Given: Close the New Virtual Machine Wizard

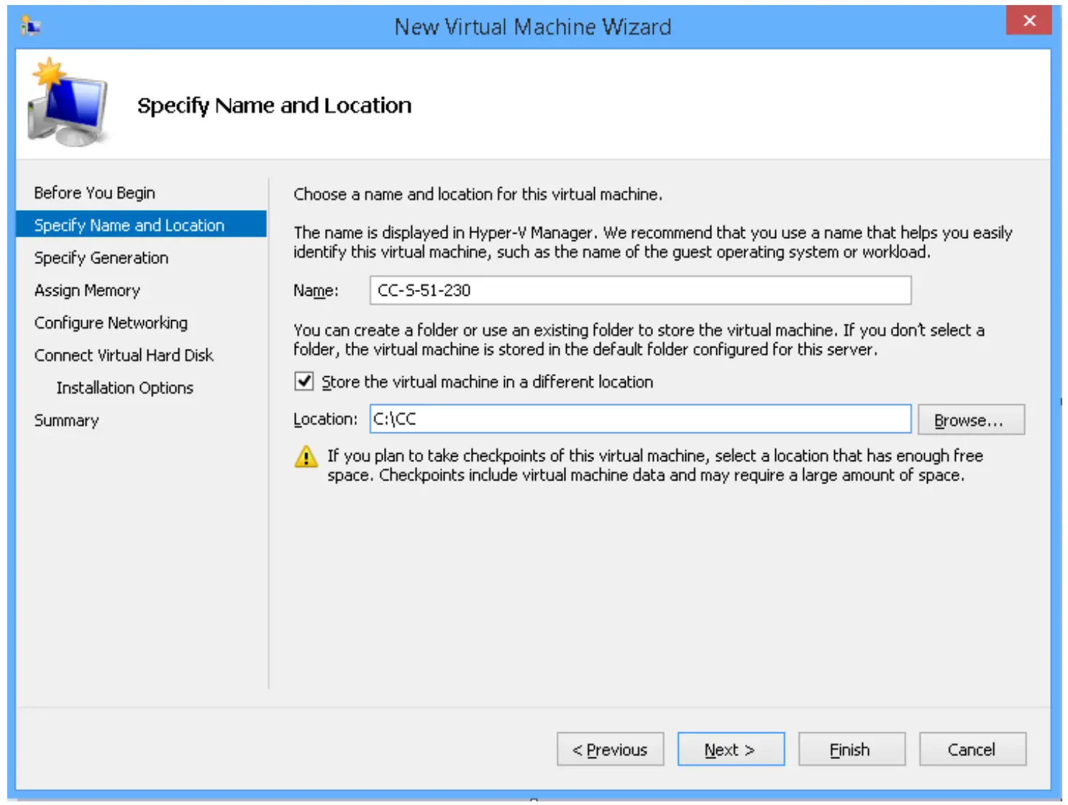Looking at the screenshot, I should click(1029, 21).
